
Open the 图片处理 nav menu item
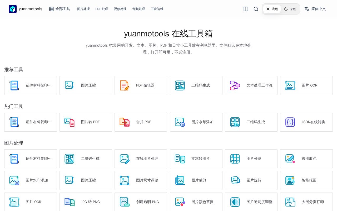tap(83, 9)
